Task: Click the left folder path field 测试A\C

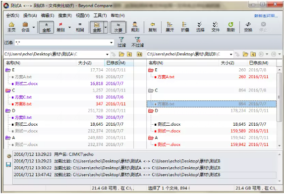Action: pos(55,54)
